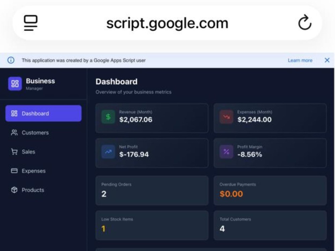Click the orange $0.00 overdue amount
The width and height of the screenshot is (335, 251).
pos(231,194)
